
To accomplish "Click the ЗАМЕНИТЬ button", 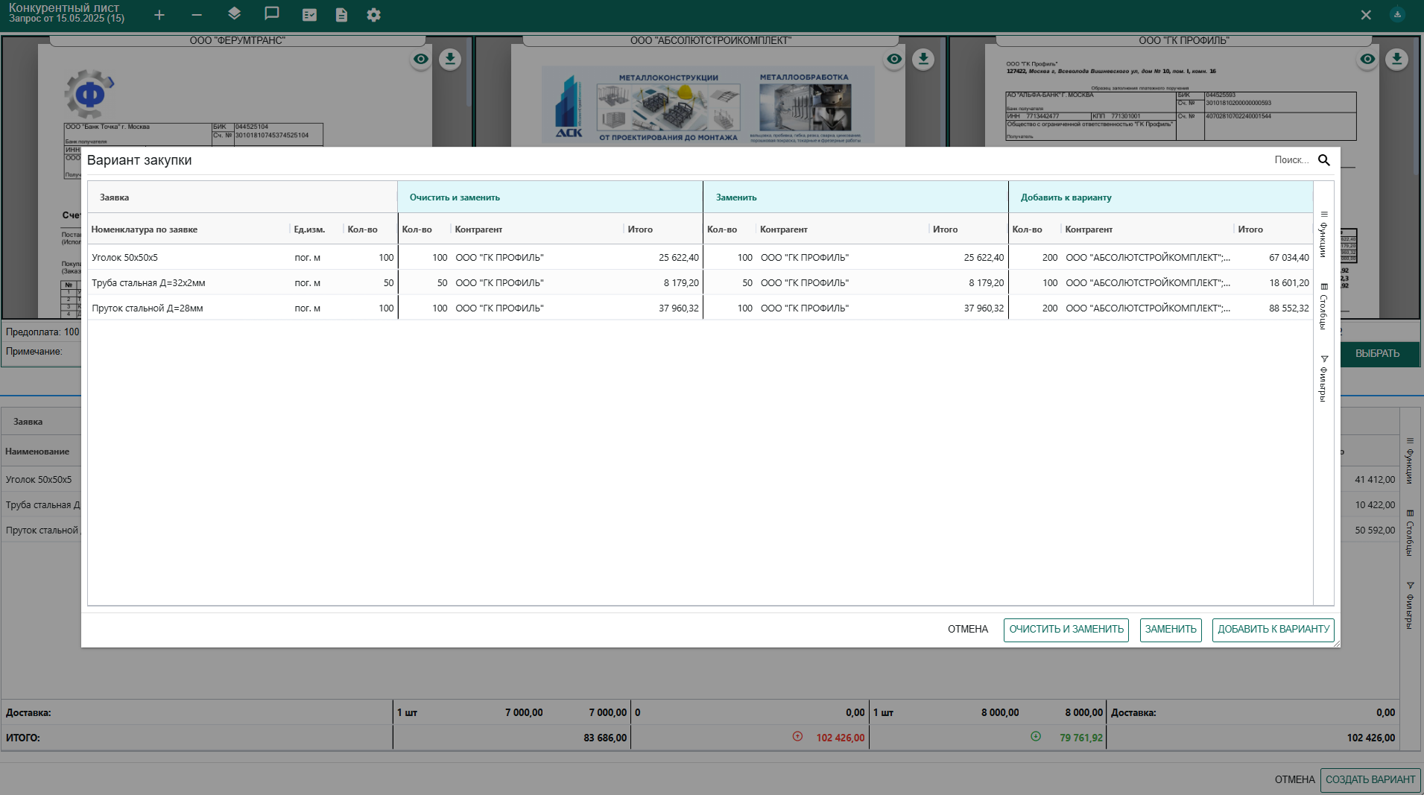I will 1171,630.
